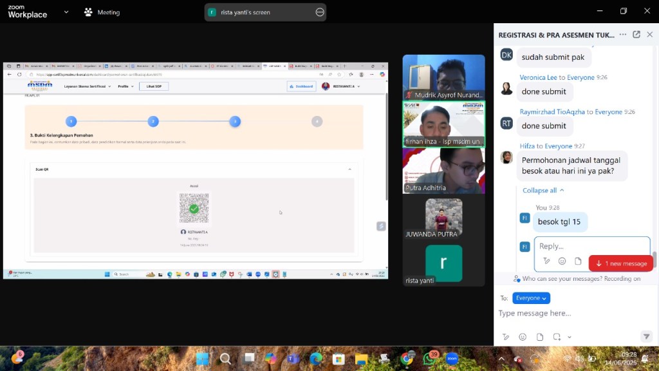This screenshot has width=659, height=371.
Task: Collapse all thread replies
Action: (543, 191)
